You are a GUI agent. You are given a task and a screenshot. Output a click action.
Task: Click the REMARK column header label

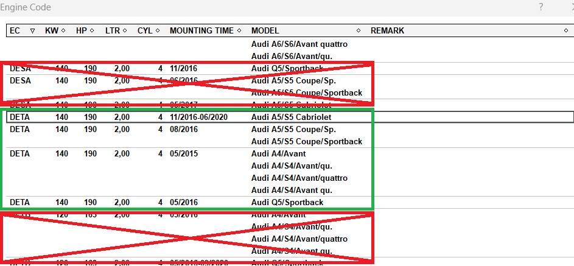tap(387, 31)
